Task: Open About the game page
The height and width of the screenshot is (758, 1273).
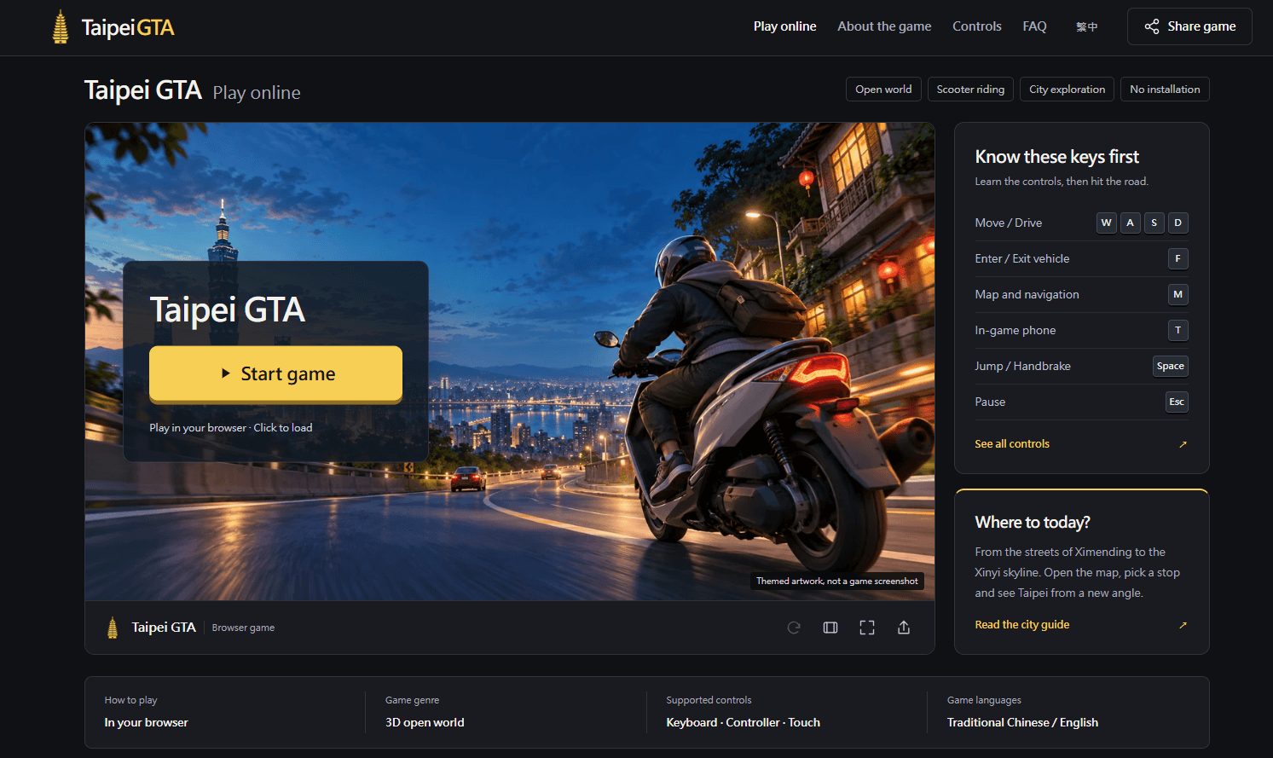Action: click(x=884, y=26)
